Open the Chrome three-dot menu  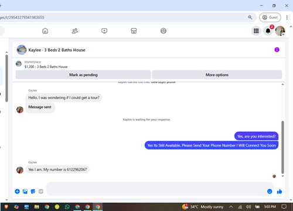(287, 18)
